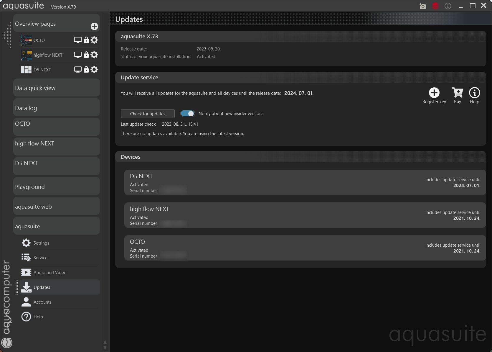Open the Accounts menu item
This screenshot has height=352, width=492.
pos(60,302)
